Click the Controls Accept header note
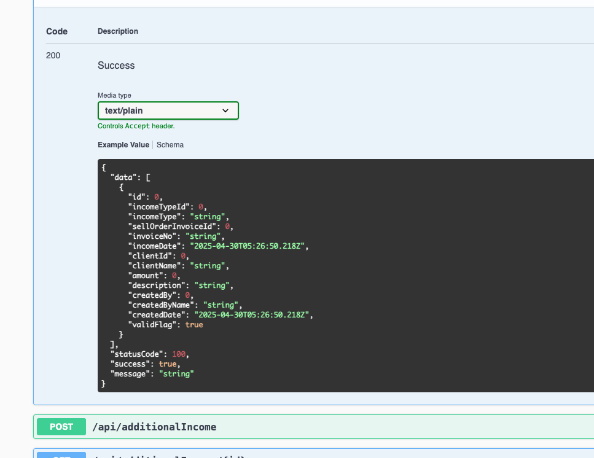This screenshot has width=594, height=458. 136,126
